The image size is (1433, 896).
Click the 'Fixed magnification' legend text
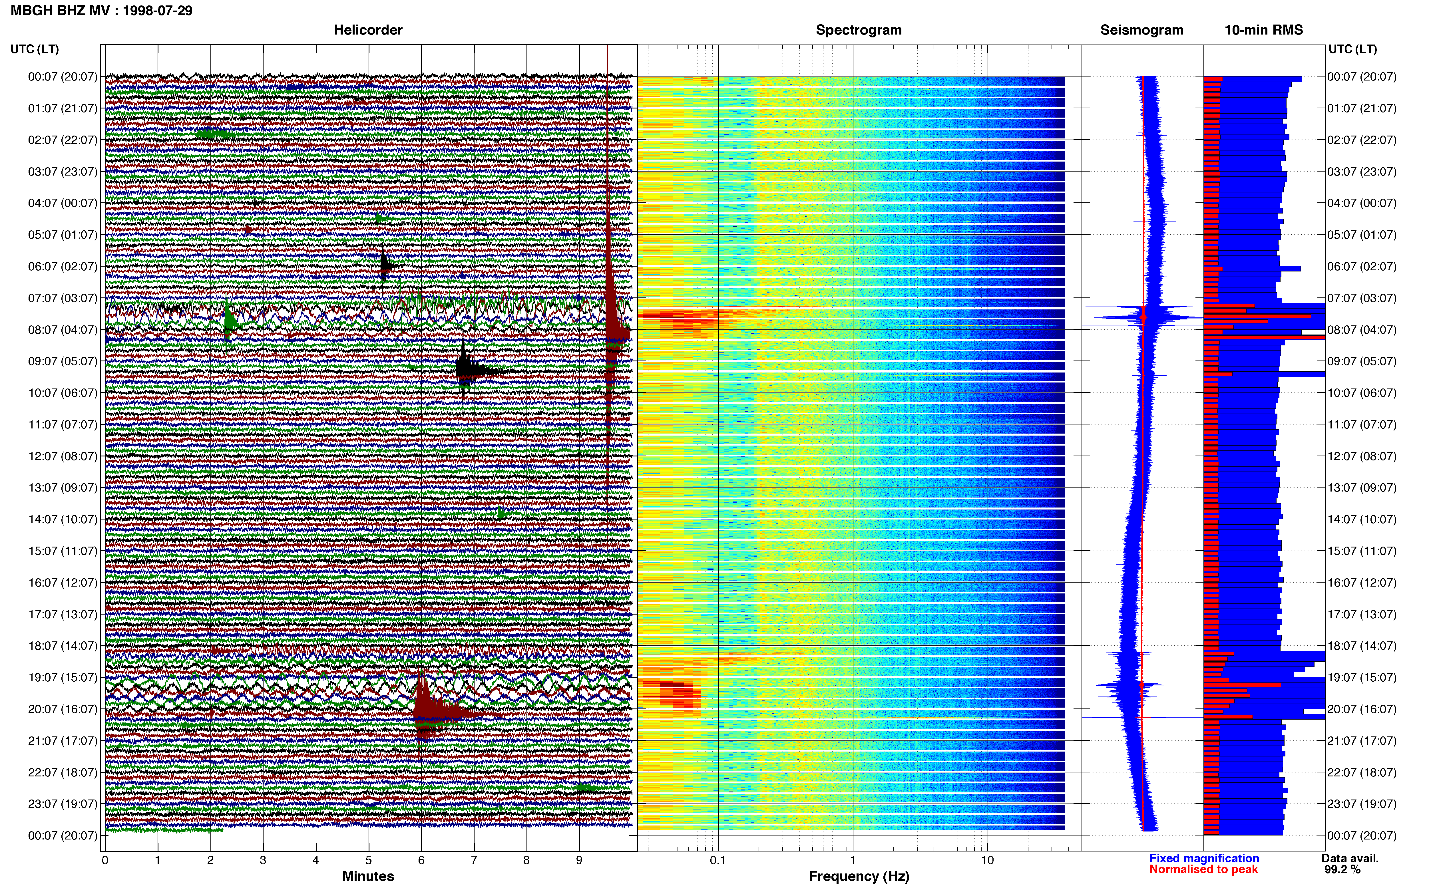pyautogui.click(x=1204, y=858)
